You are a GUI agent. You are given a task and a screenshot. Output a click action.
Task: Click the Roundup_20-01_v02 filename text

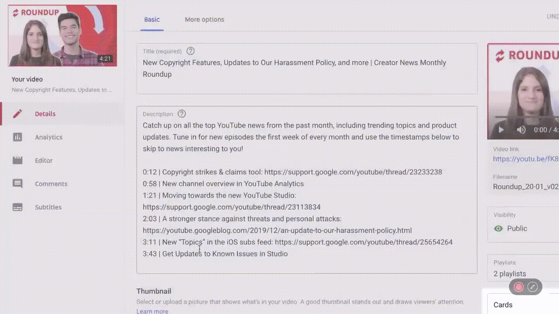pos(526,187)
